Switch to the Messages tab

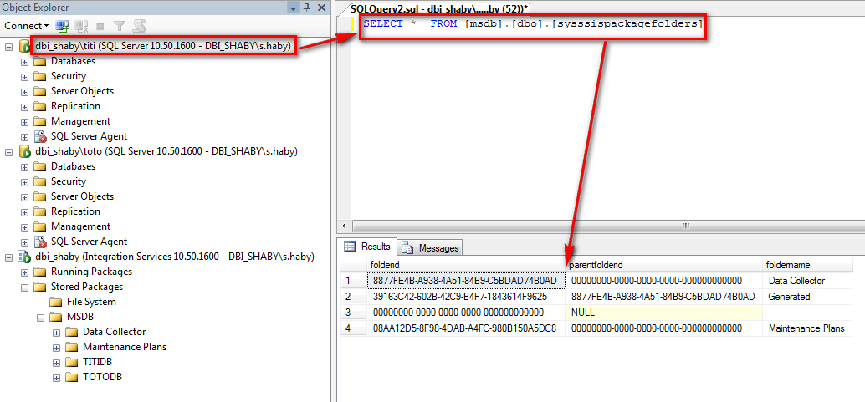tap(431, 247)
